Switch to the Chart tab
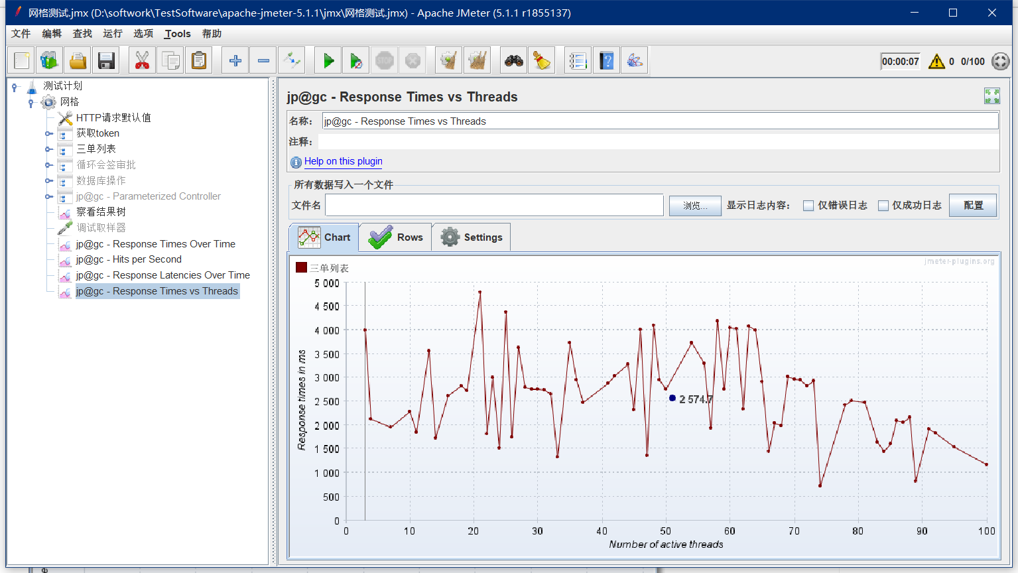The width and height of the screenshot is (1018, 573). coord(324,237)
